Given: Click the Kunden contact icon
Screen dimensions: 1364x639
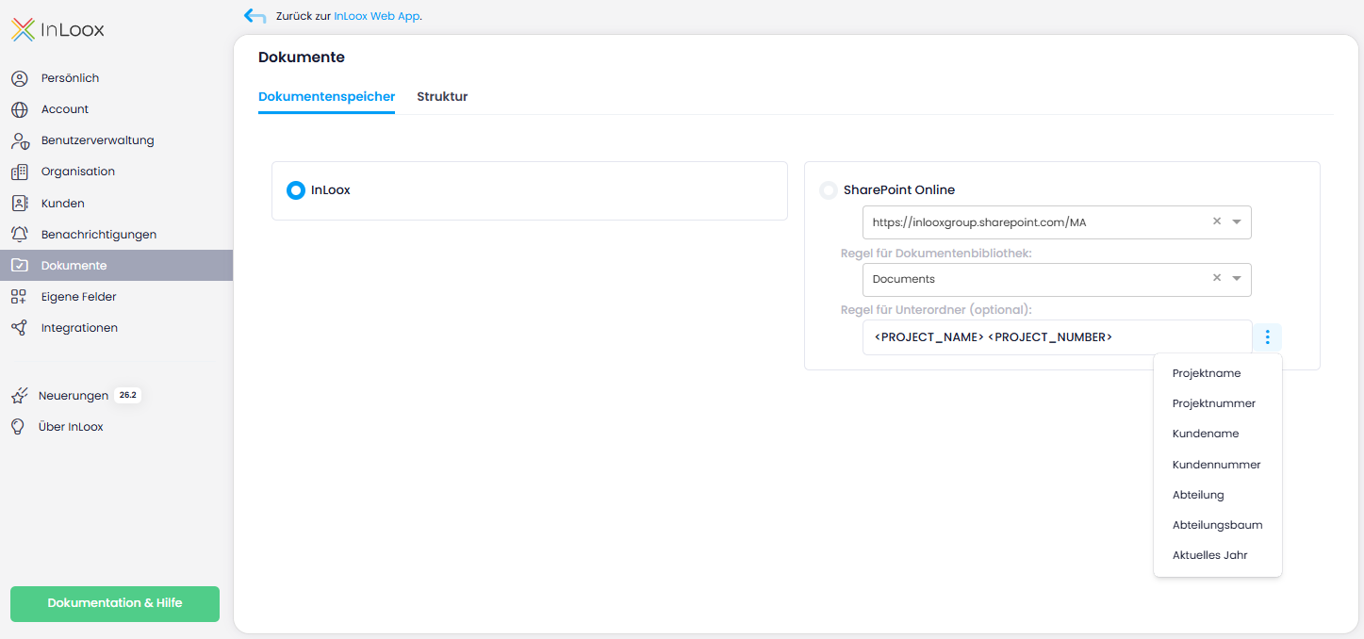Looking at the screenshot, I should click(20, 203).
